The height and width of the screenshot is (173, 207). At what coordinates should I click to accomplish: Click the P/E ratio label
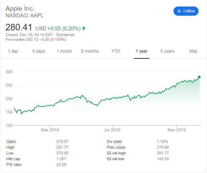coord(14,165)
